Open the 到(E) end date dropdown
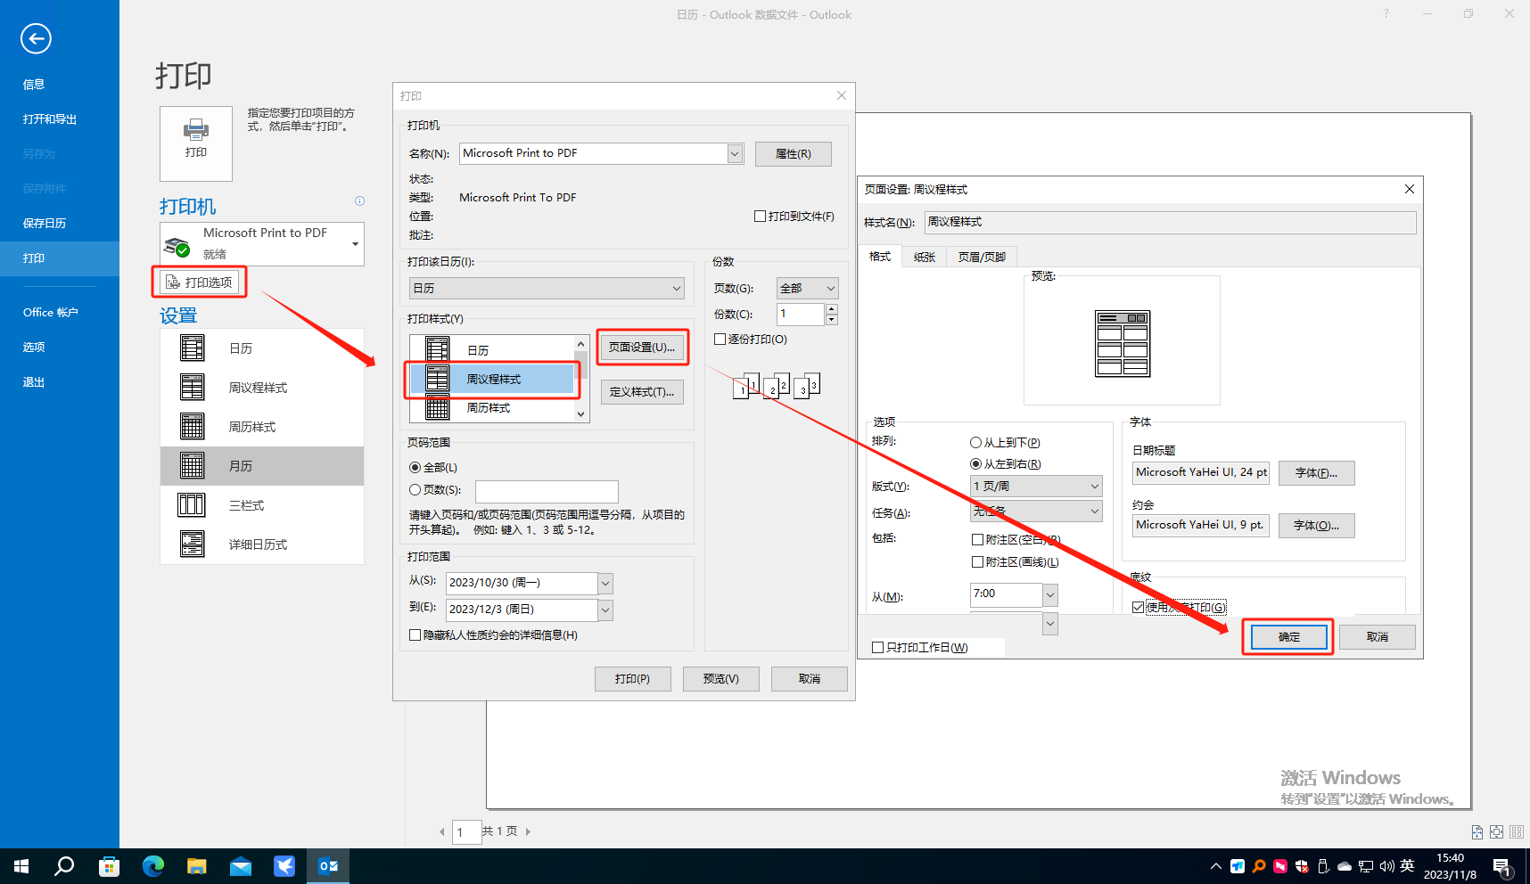 pyautogui.click(x=605, y=610)
